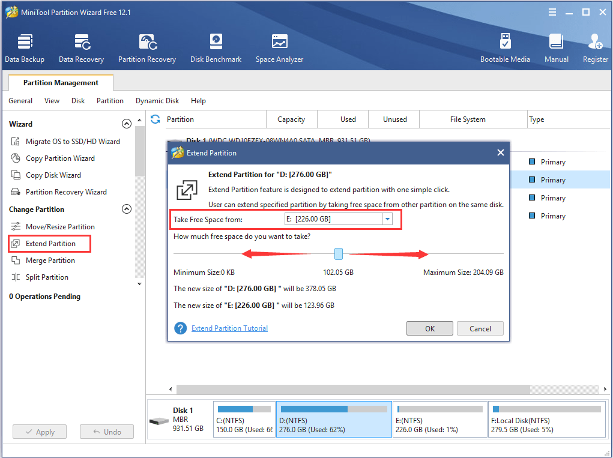Image resolution: width=613 pixels, height=458 pixels.
Task: Click the partition list's right scroll arrow
Action: [x=605, y=389]
